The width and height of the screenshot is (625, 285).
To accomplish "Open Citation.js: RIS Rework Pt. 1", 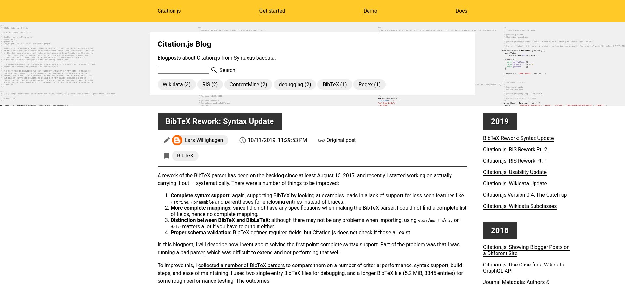I will (515, 161).
